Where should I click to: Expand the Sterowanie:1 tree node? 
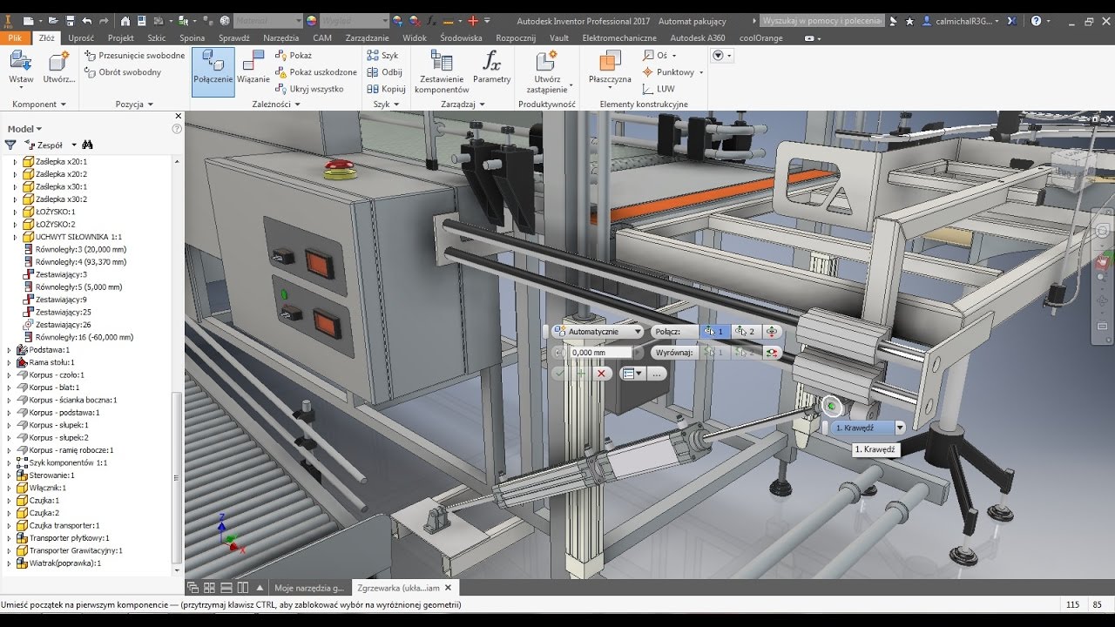click(x=10, y=475)
